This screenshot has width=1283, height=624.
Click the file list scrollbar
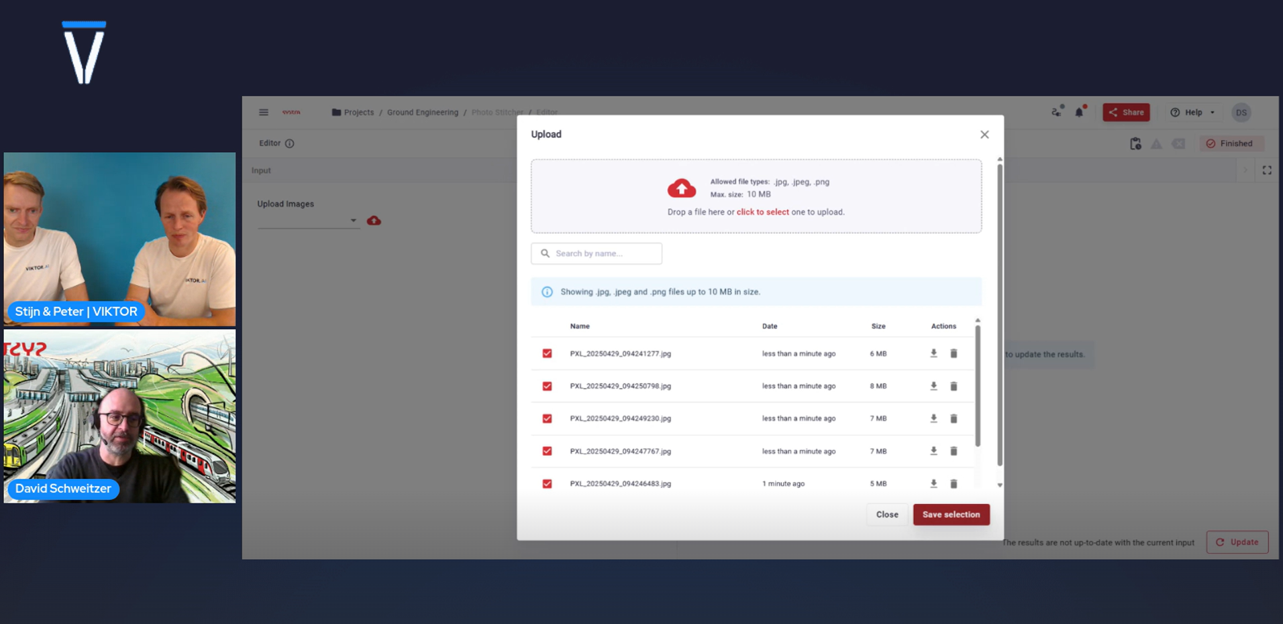tap(978, 386)
